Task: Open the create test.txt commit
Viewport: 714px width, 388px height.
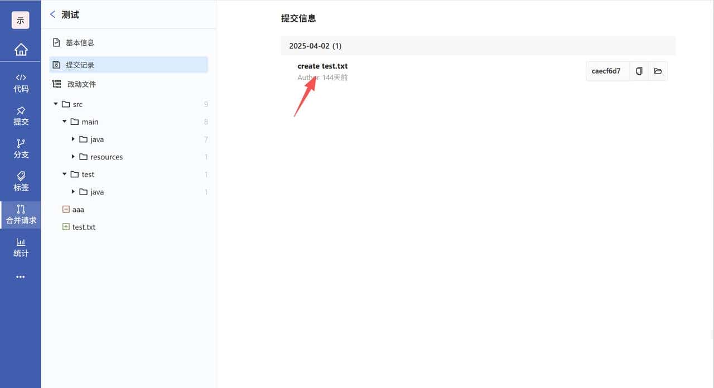Action: 322,66
